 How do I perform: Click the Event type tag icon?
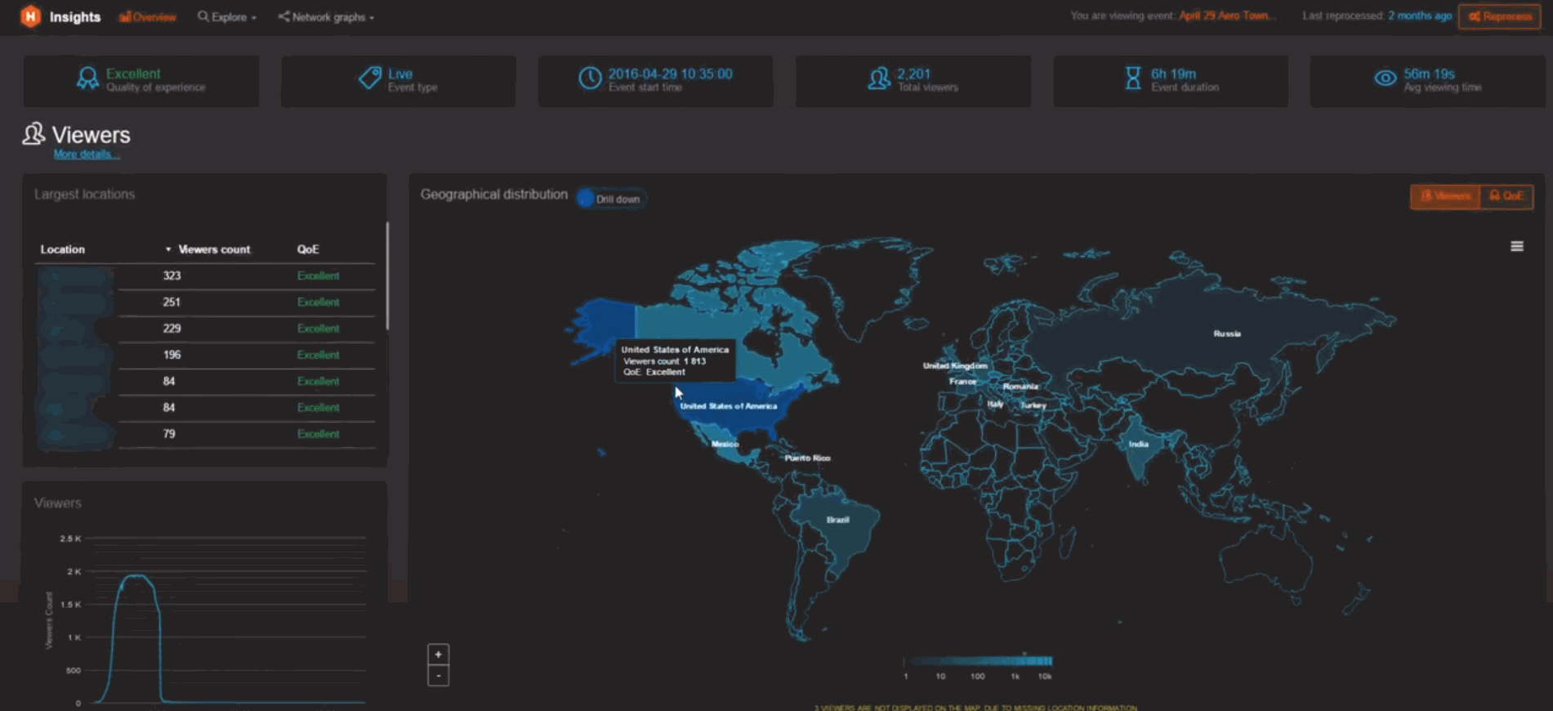369,78
